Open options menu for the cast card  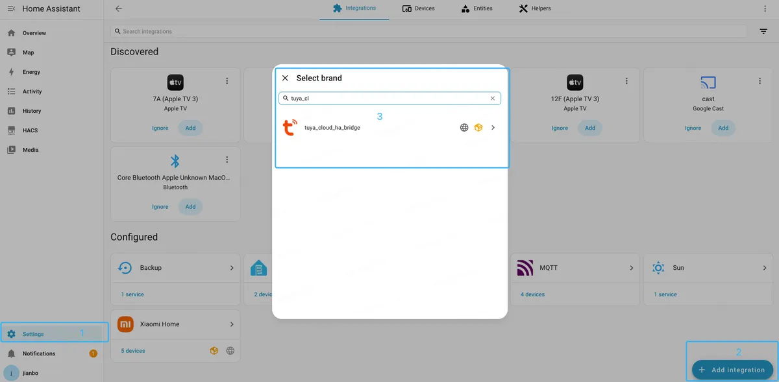click(x=760, y=81)
